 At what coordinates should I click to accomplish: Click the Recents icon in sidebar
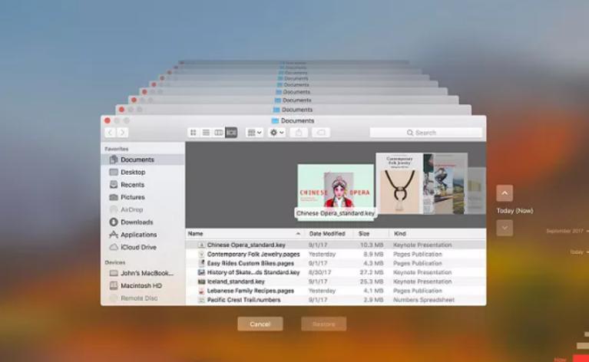click(x=114, y=184)
